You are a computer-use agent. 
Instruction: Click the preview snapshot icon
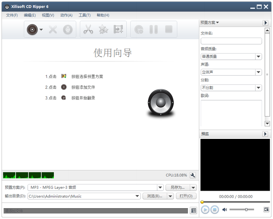tap(266, 210)
